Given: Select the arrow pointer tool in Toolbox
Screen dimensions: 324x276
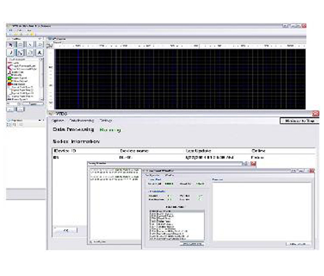Looking at the screenshot, I should 10,45.
